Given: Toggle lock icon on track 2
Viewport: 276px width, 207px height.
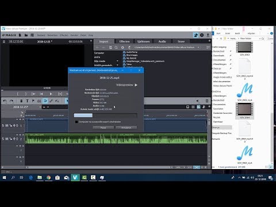Looking at the screenshot, I should [x=11, y=139].
